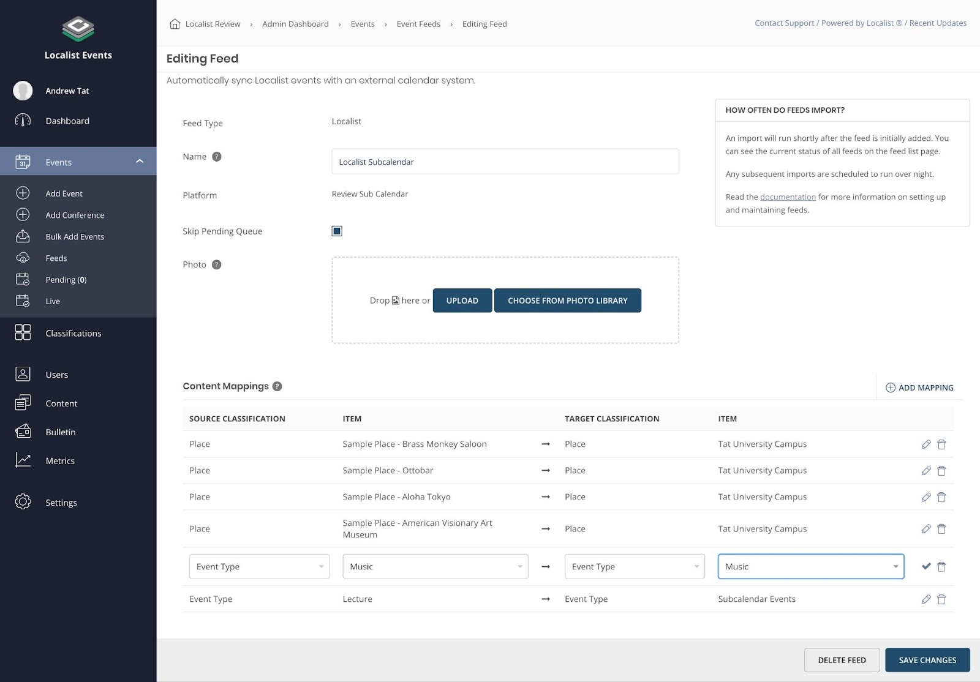
Task: Click Contact Support link
Action: coord(784,23)
